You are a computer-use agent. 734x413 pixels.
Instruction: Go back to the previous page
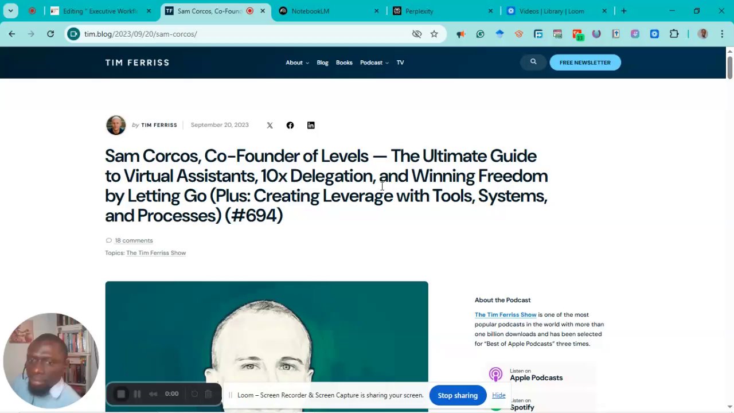[11, 34]
